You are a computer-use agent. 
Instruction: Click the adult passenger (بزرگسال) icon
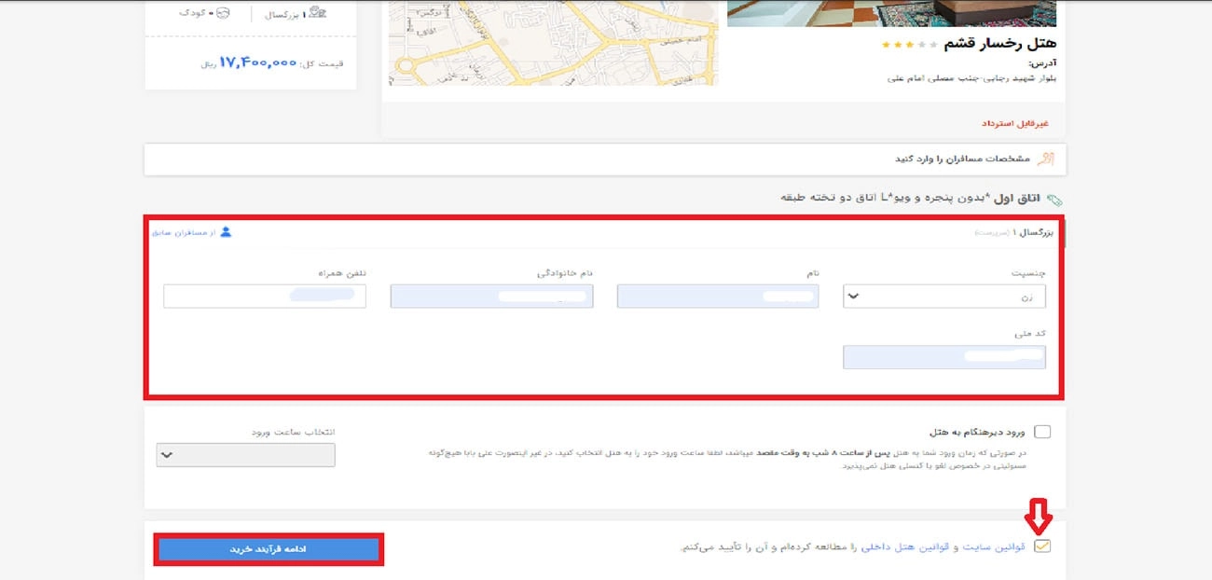pos(316,13)
